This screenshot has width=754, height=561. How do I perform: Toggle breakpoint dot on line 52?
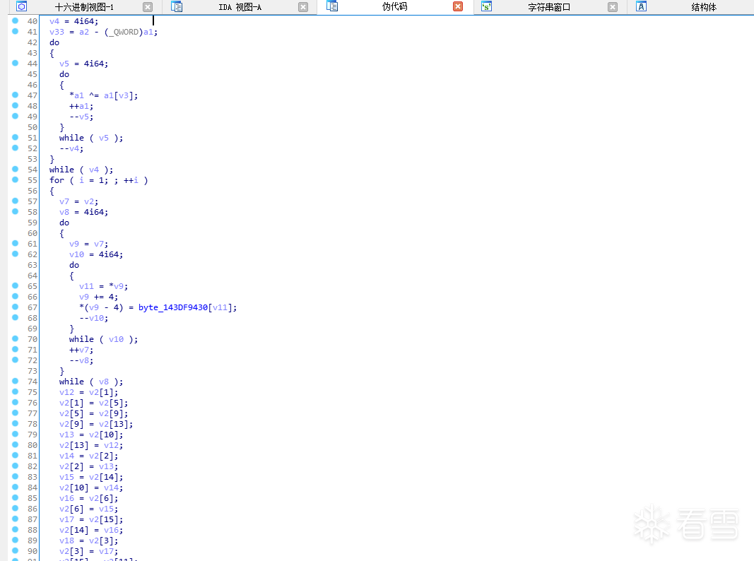click(x=16, y=148)
